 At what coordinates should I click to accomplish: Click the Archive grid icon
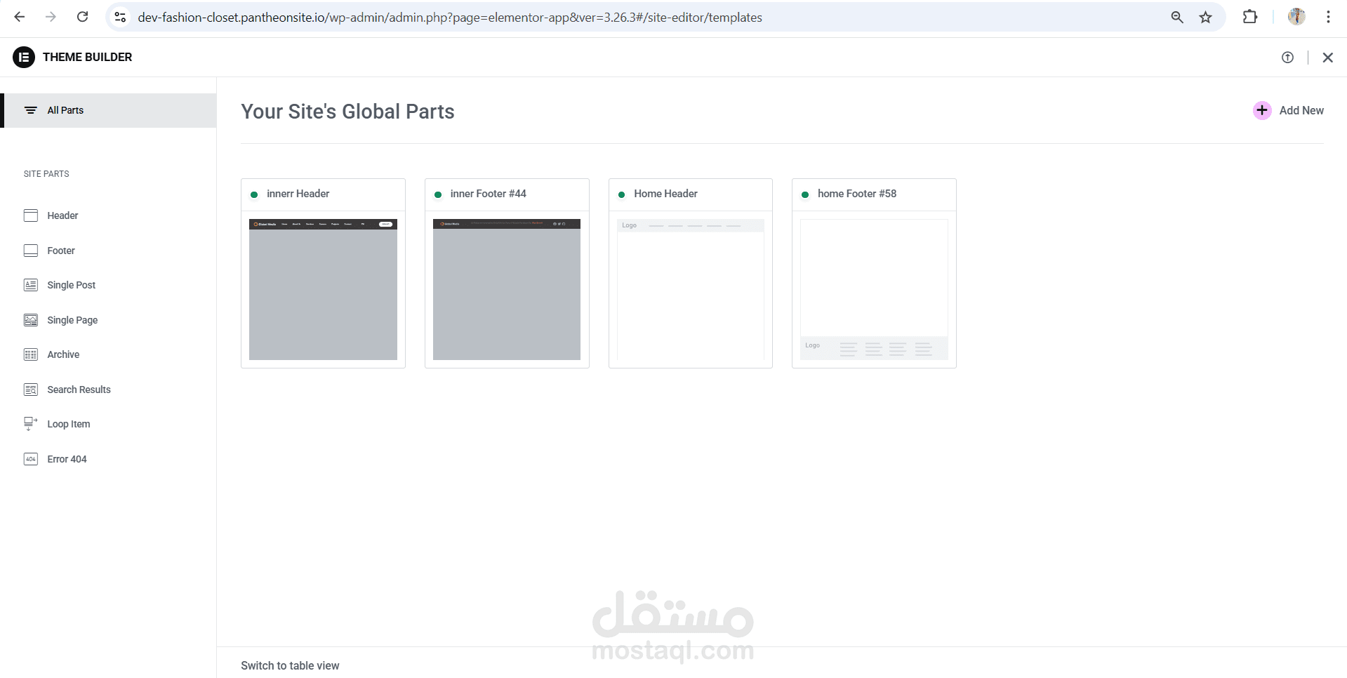point(31,354)
